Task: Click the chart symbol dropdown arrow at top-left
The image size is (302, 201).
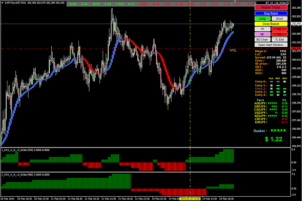Action: click(2, 3)
